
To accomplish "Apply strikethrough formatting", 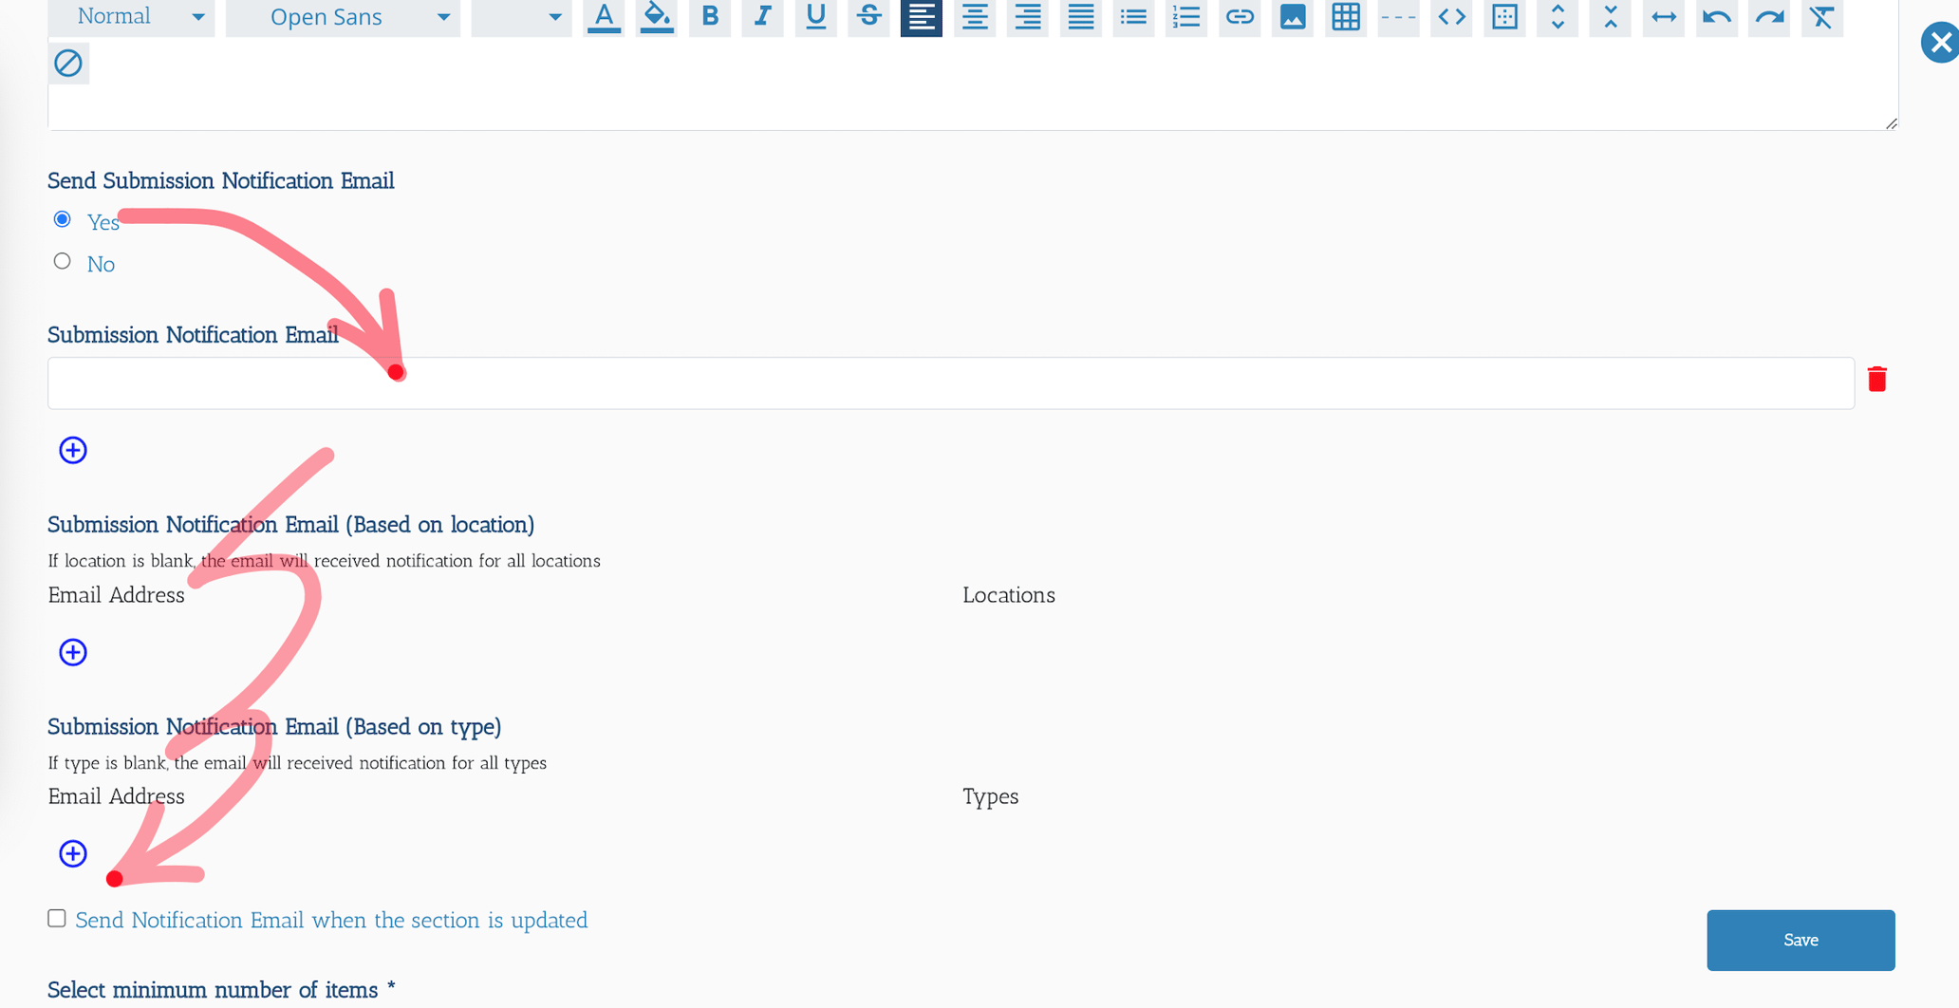I will [x=868, y=16].
